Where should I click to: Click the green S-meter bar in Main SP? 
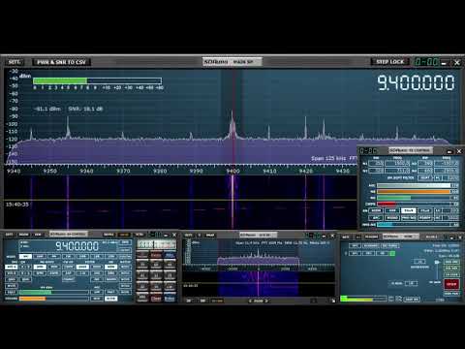(x=60, y=80)
